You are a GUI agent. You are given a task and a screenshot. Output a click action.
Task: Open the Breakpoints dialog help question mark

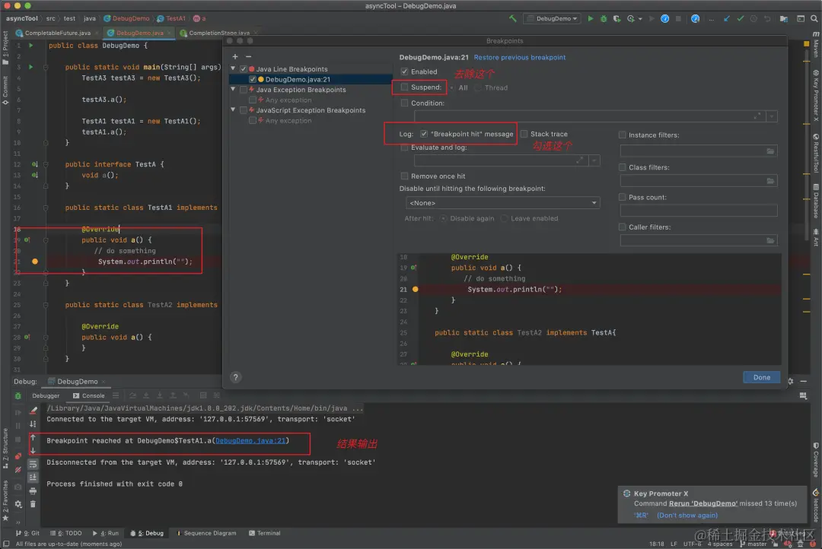[x=236, y=377]
